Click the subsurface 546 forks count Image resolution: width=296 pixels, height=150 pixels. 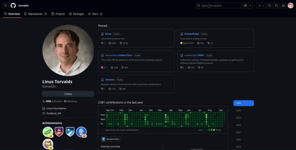(125, 68)
